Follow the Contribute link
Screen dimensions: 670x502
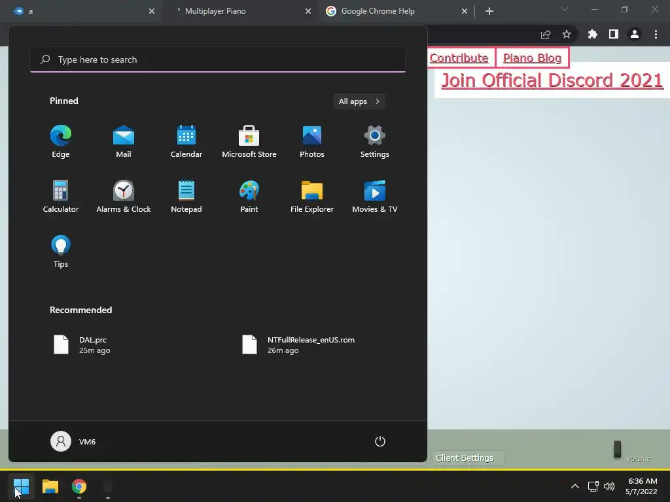[459, 58]
